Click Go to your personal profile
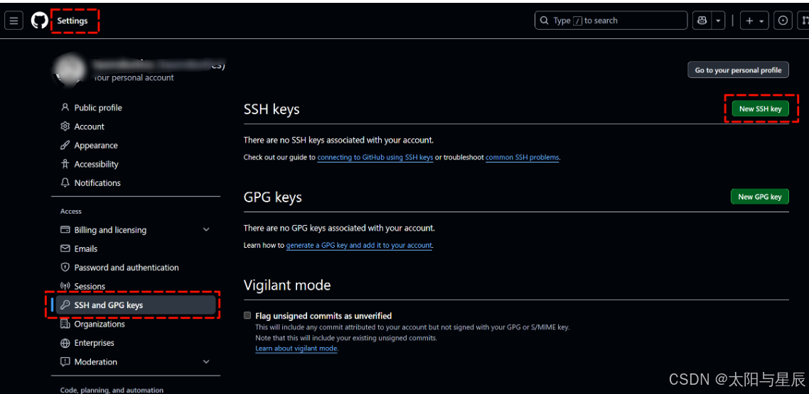 click(738, 70)
